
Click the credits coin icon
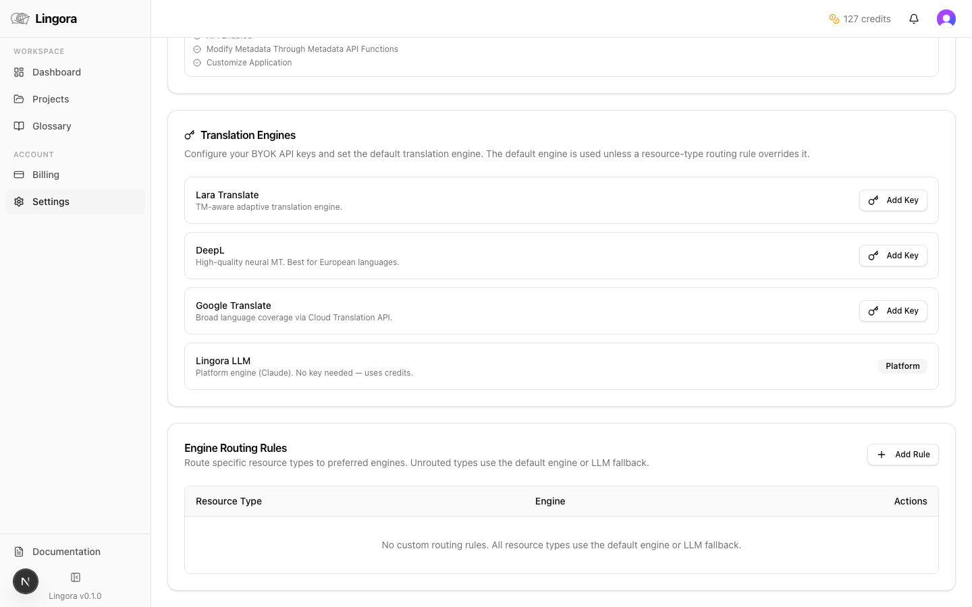coord(834,19)
